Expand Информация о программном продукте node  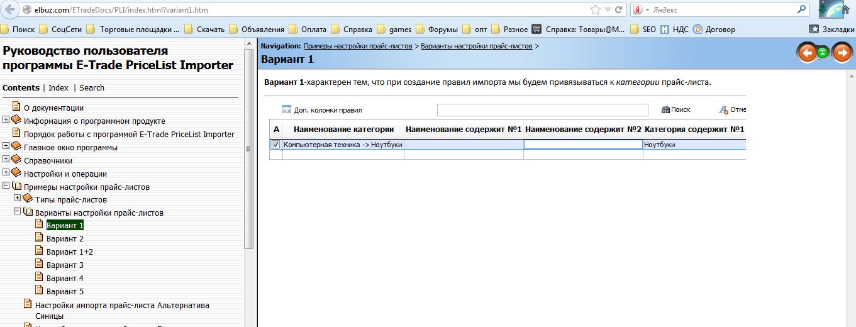point(6,120)
